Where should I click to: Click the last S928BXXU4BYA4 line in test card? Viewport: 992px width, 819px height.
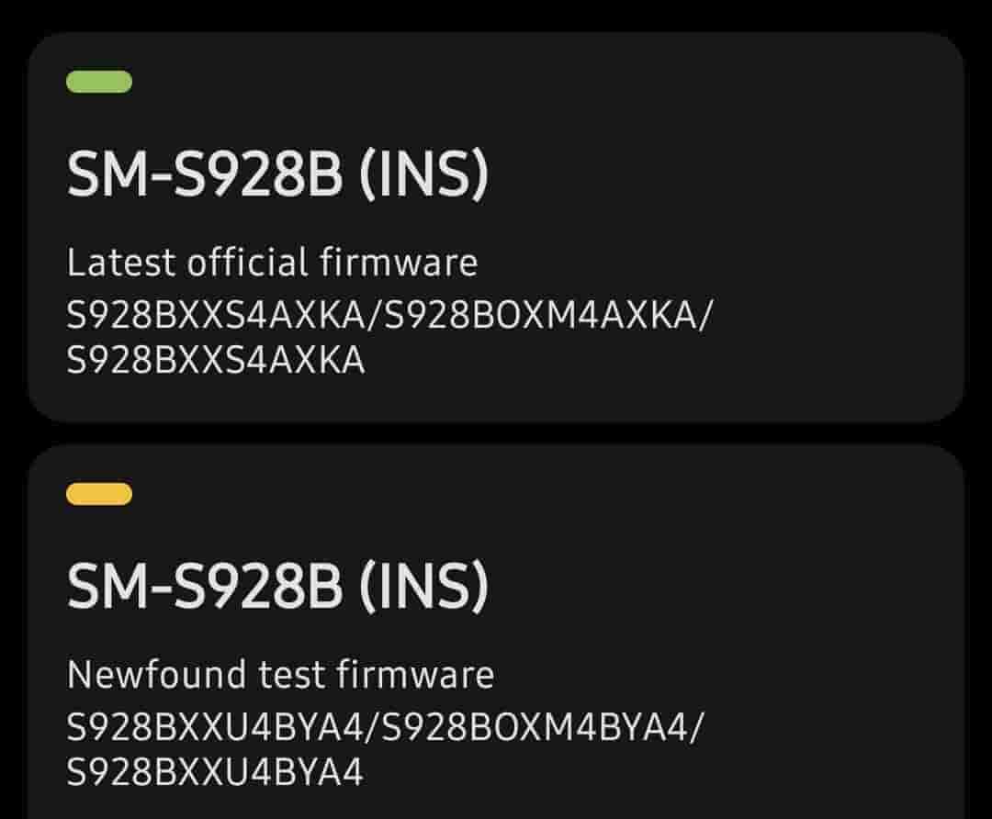(x=215, y=772)
